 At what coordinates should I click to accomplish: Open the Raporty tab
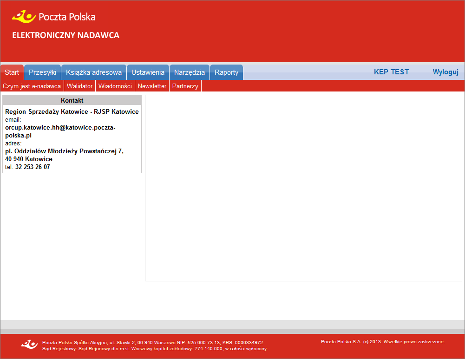pos(226,72)
